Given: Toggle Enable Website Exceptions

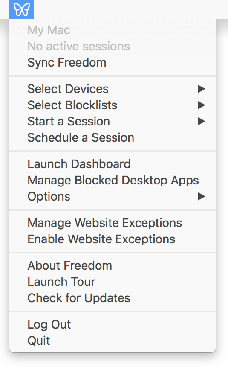Looking at the screenshot, I should [113, 239].
